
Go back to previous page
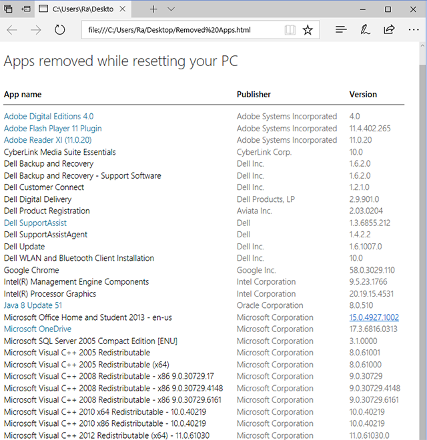[12, 30]
